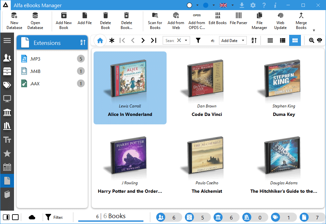Open Database from the toolbar
This screenshot has height=224, width=326.
pos(35,21)
